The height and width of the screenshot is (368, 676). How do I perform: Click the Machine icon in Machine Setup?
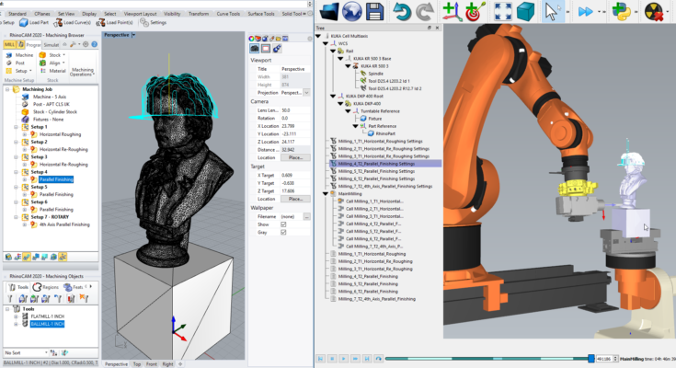point(8,55)
